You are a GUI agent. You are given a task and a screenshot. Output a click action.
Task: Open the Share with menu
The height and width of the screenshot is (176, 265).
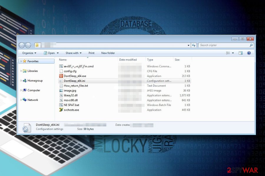(x=74, y=53)
